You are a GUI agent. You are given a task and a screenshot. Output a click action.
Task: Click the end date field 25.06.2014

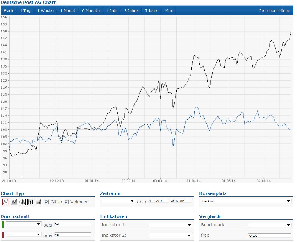coord(181,201)
